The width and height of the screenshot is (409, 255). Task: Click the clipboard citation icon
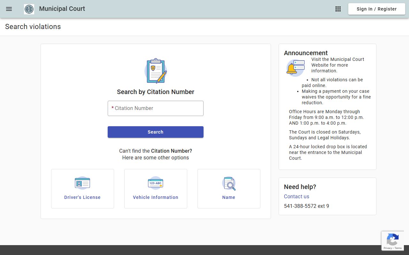click(156, 71)
